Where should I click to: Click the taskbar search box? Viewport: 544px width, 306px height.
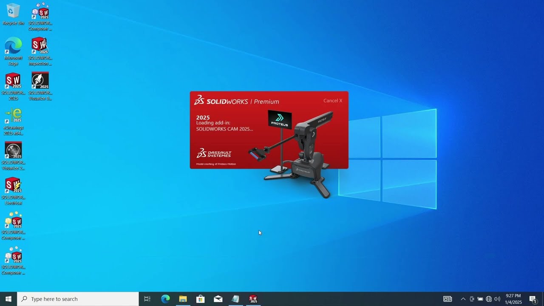pyautogui.click(x=78, y=299)
